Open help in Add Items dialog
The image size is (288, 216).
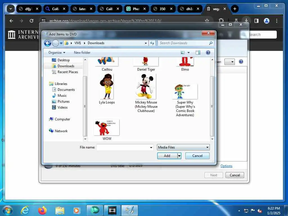coord(208,53)
